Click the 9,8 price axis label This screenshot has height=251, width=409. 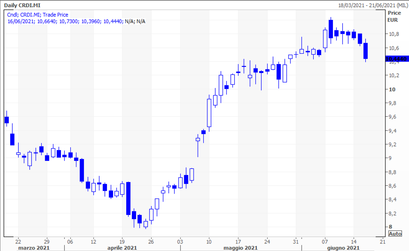393,103
